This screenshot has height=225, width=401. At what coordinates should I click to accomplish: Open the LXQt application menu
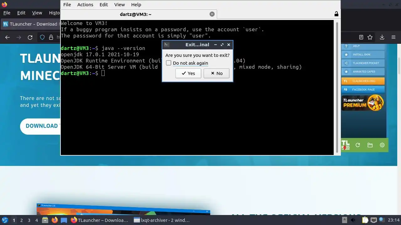pos(5,220)
